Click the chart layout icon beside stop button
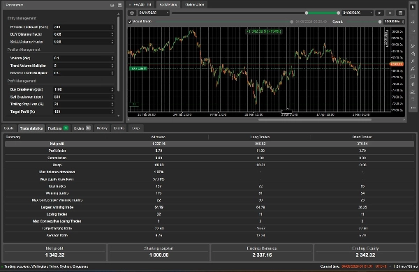 click(x=400, y=13)
